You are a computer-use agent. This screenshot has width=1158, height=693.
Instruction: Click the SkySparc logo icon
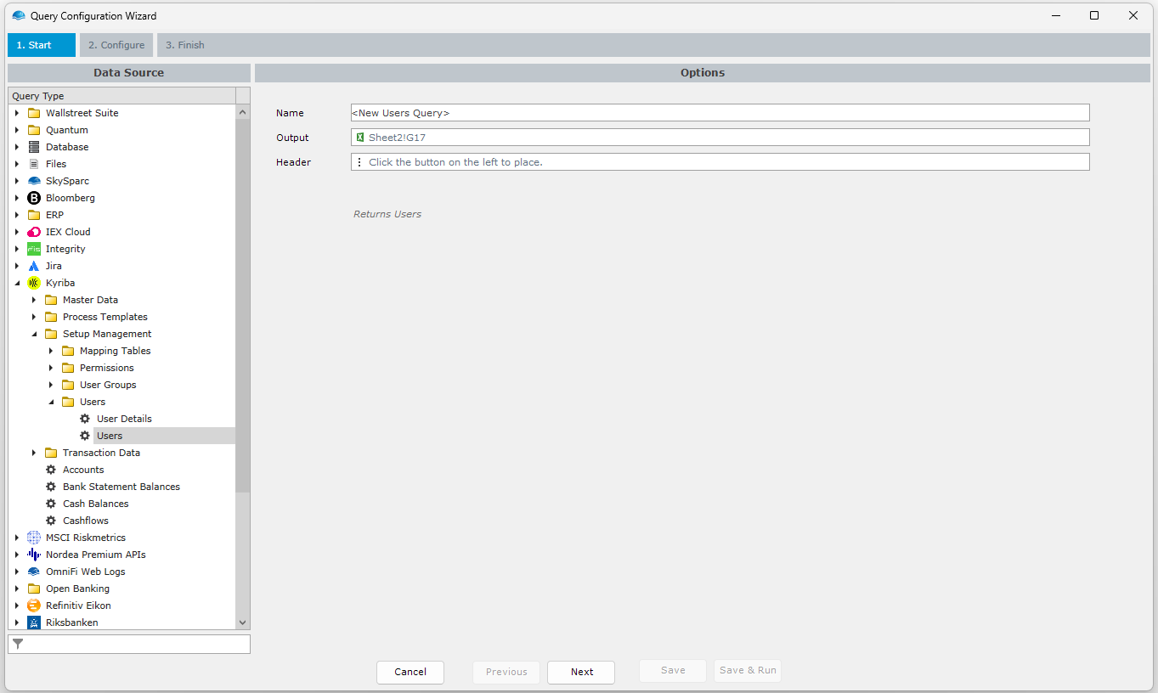pyautogui.click(x=34, y=181)
